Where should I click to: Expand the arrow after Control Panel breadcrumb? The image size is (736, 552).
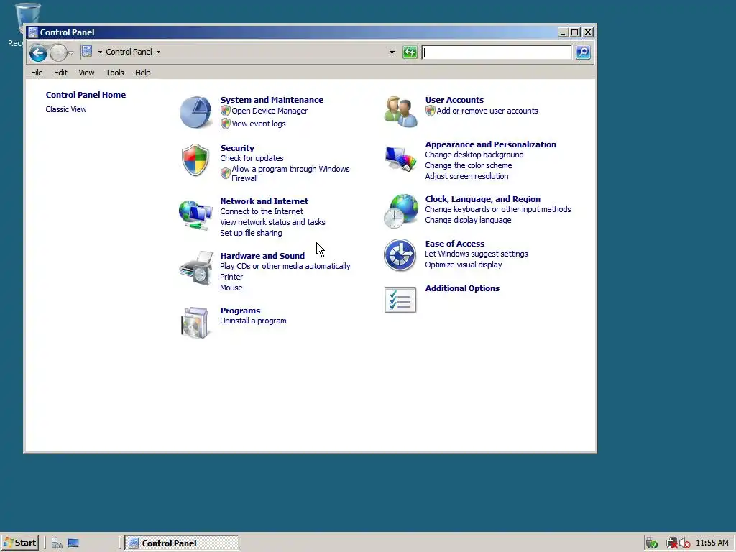tap(158, 52)
